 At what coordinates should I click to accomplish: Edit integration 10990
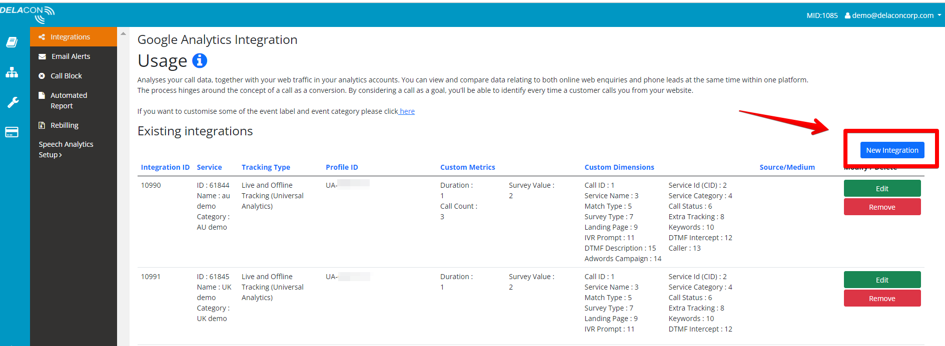(882, 188)
